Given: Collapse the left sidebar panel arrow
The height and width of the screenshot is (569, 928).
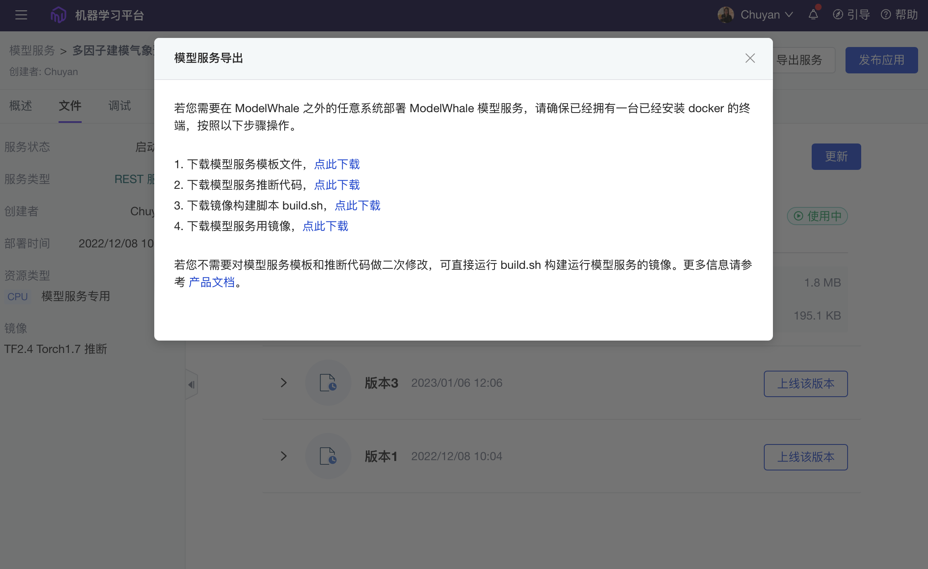Looking at the screenshot, I should tap(191, 385).
